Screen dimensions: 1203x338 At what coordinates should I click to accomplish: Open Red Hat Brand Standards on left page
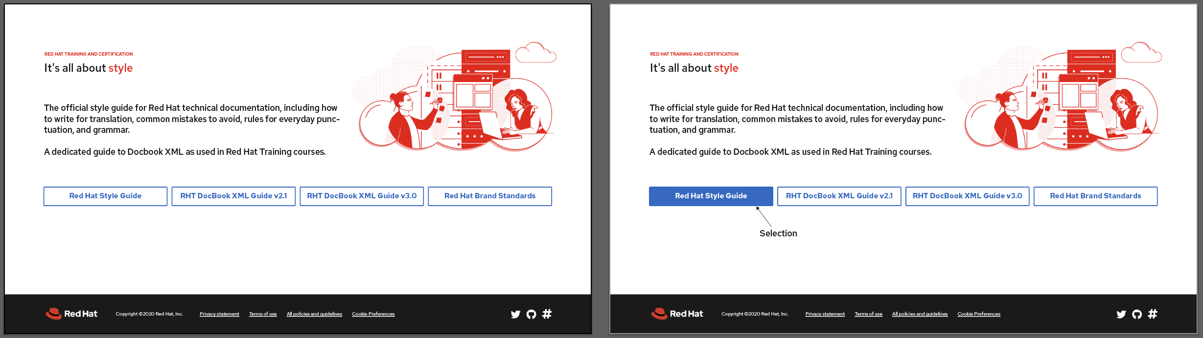coord(490,196)
